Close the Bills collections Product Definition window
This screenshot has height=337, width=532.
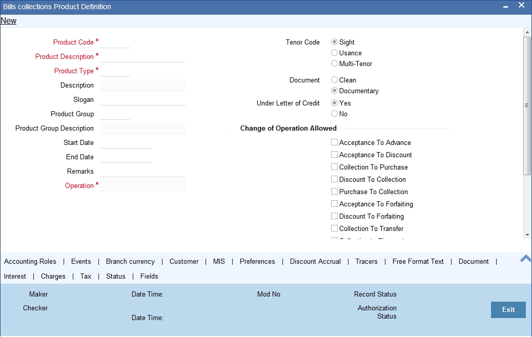(521, 6)
